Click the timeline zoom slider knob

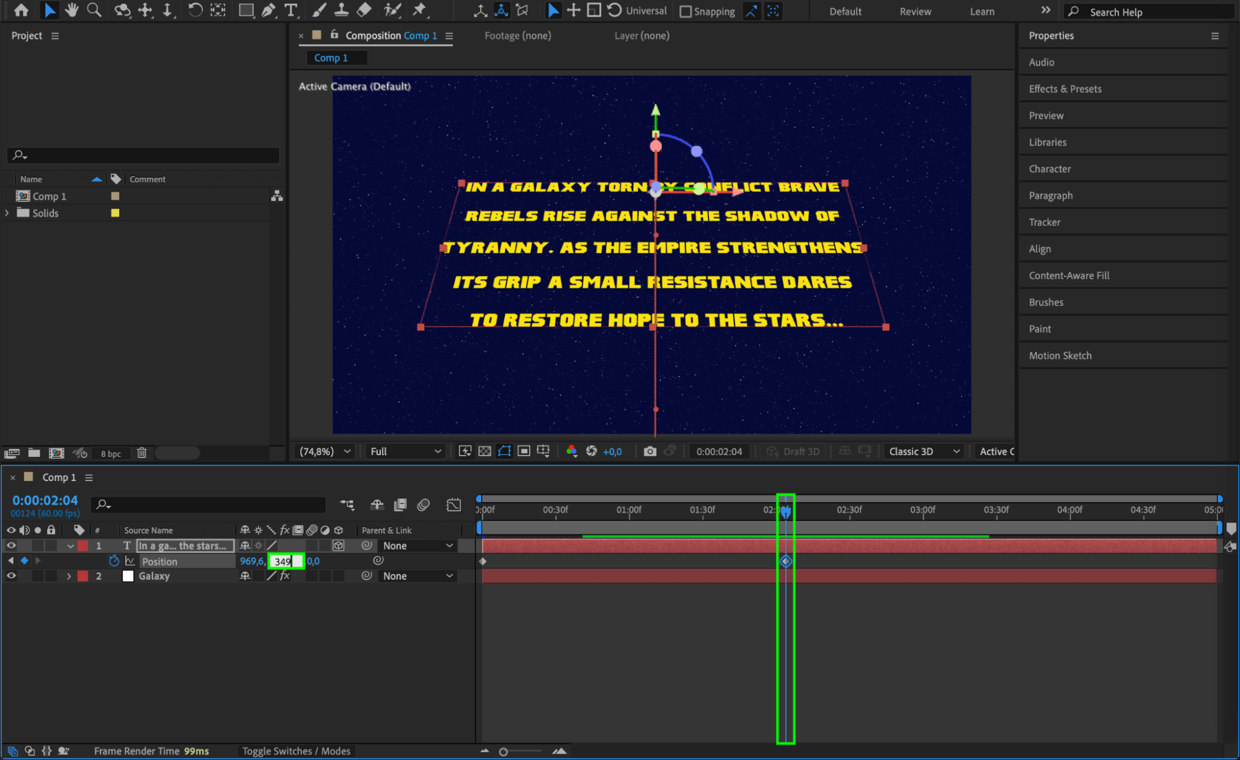(x=503, y=751)
